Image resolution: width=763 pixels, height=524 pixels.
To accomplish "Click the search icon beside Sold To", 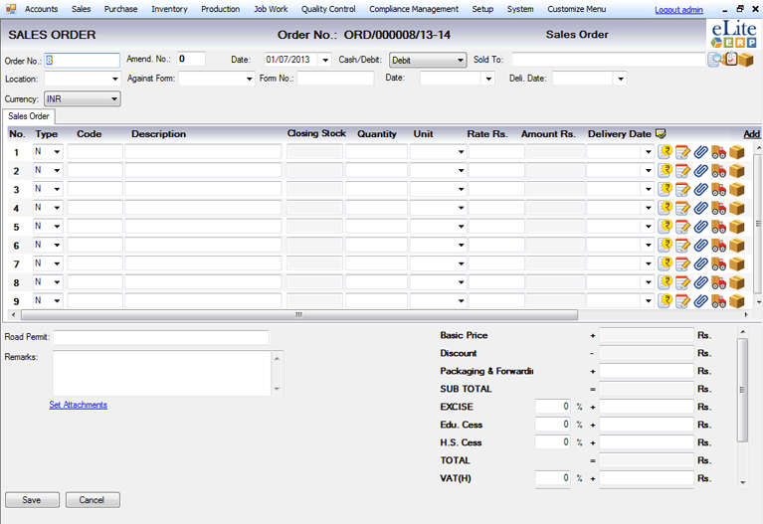I will pyautogui.click(x=714, y=60).
